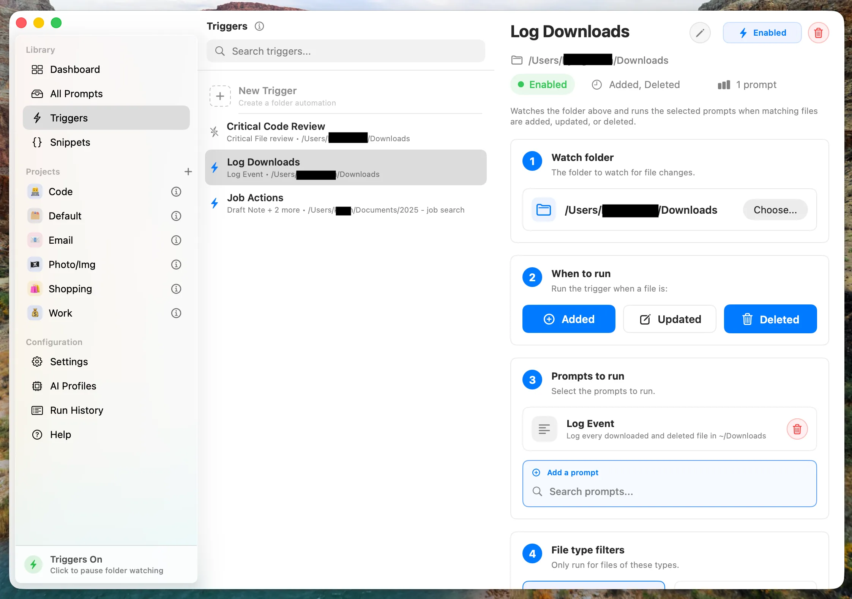The height and width of the screenshot is (599, 852).
Task: Click the folder icon beside the header path
Action: pos(517,60)
